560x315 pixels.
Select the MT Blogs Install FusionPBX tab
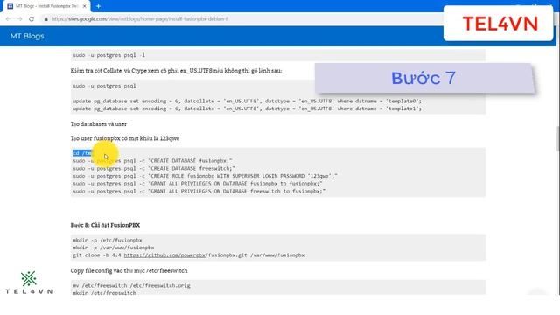point(46,6)
